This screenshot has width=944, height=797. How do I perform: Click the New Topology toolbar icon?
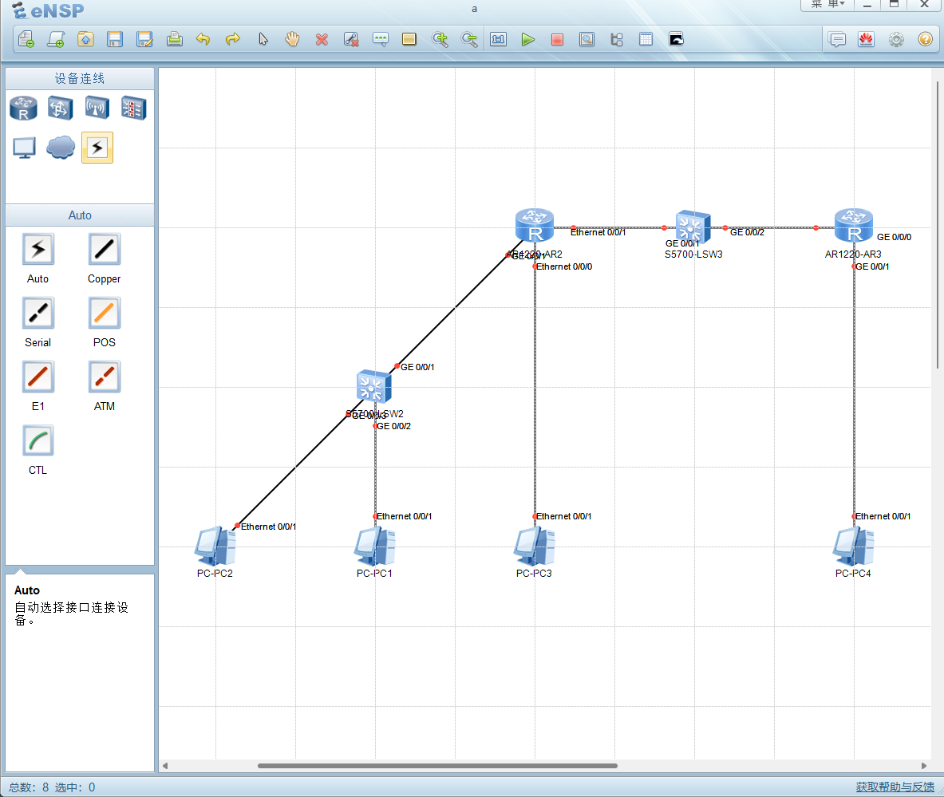[x=26, y=40]
